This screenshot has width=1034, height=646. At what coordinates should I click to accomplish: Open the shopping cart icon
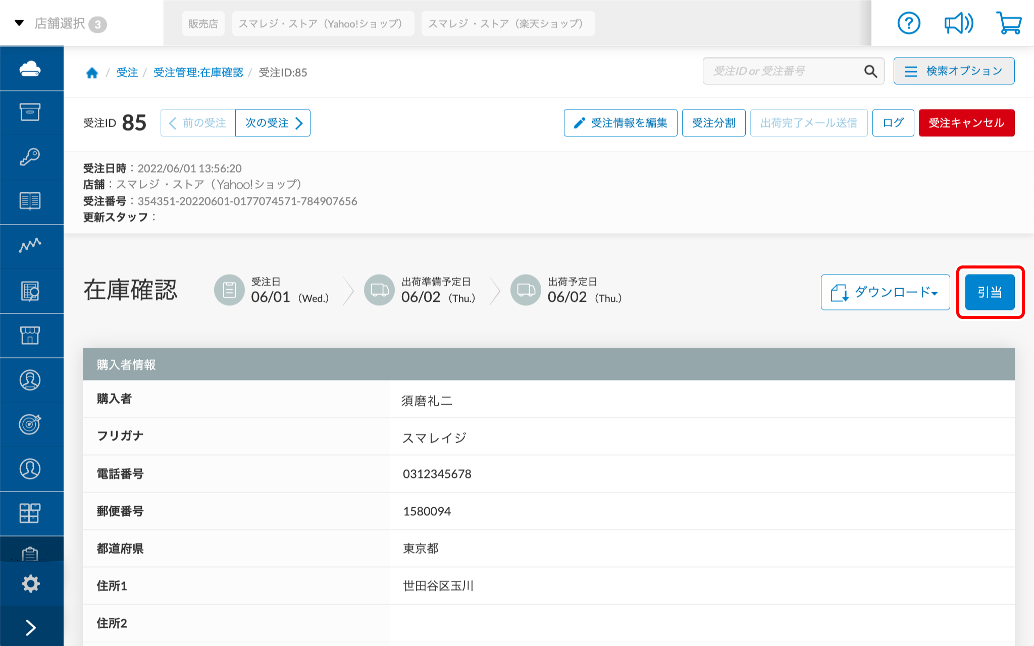[1009, 23]
